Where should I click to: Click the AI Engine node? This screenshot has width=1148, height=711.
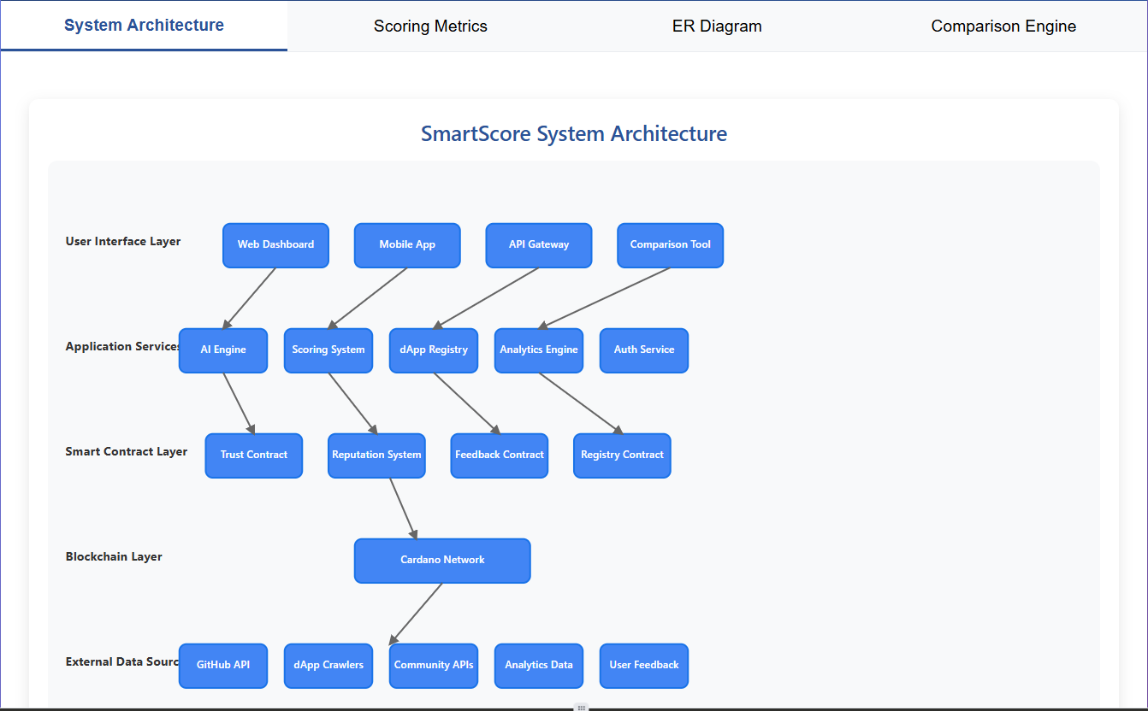click(x=223, y=350)
